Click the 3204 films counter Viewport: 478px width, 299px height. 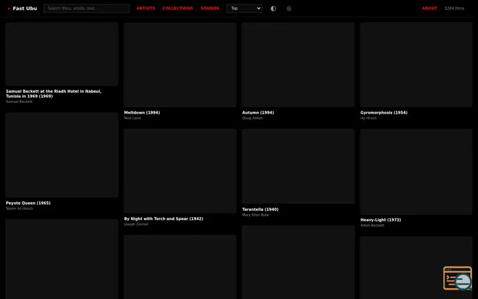[x=454, y=8]
